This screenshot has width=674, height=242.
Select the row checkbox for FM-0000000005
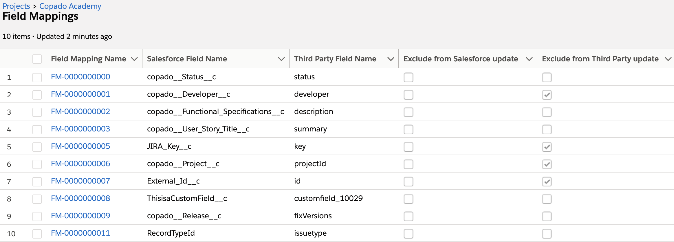37,147
